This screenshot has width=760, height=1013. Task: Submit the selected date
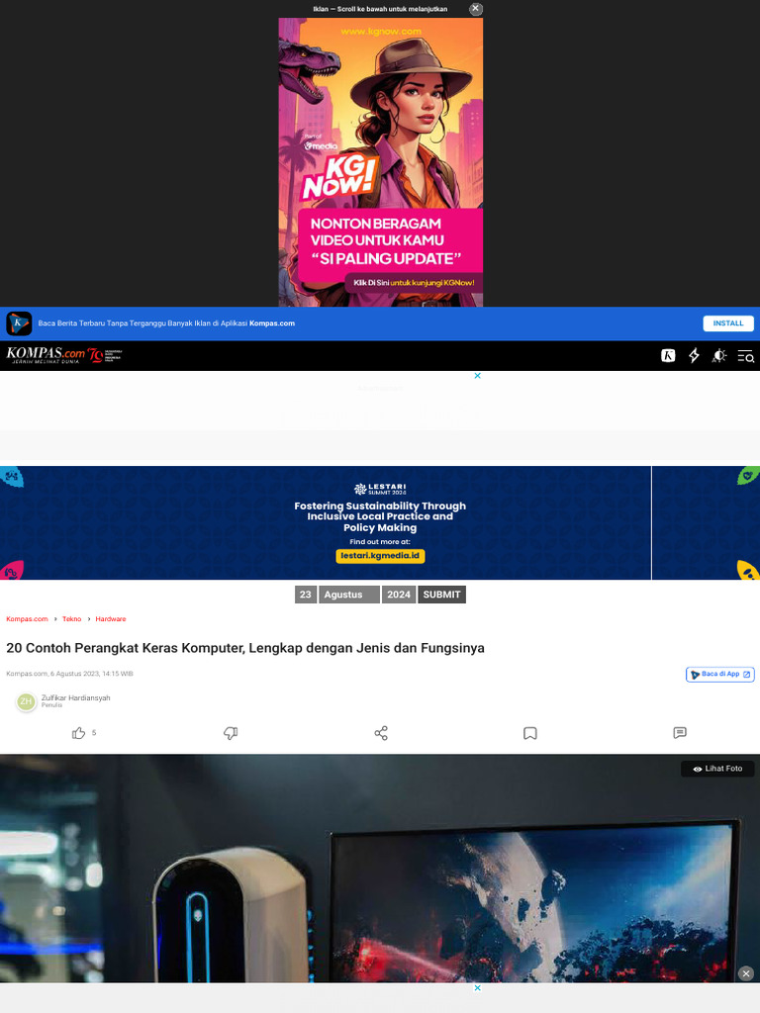point(442,595)
